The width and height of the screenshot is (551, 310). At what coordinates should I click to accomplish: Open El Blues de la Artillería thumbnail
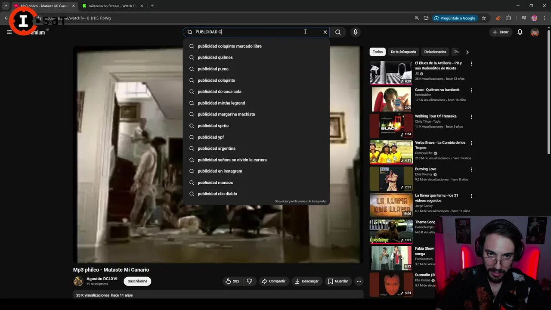tap(391, 72)
